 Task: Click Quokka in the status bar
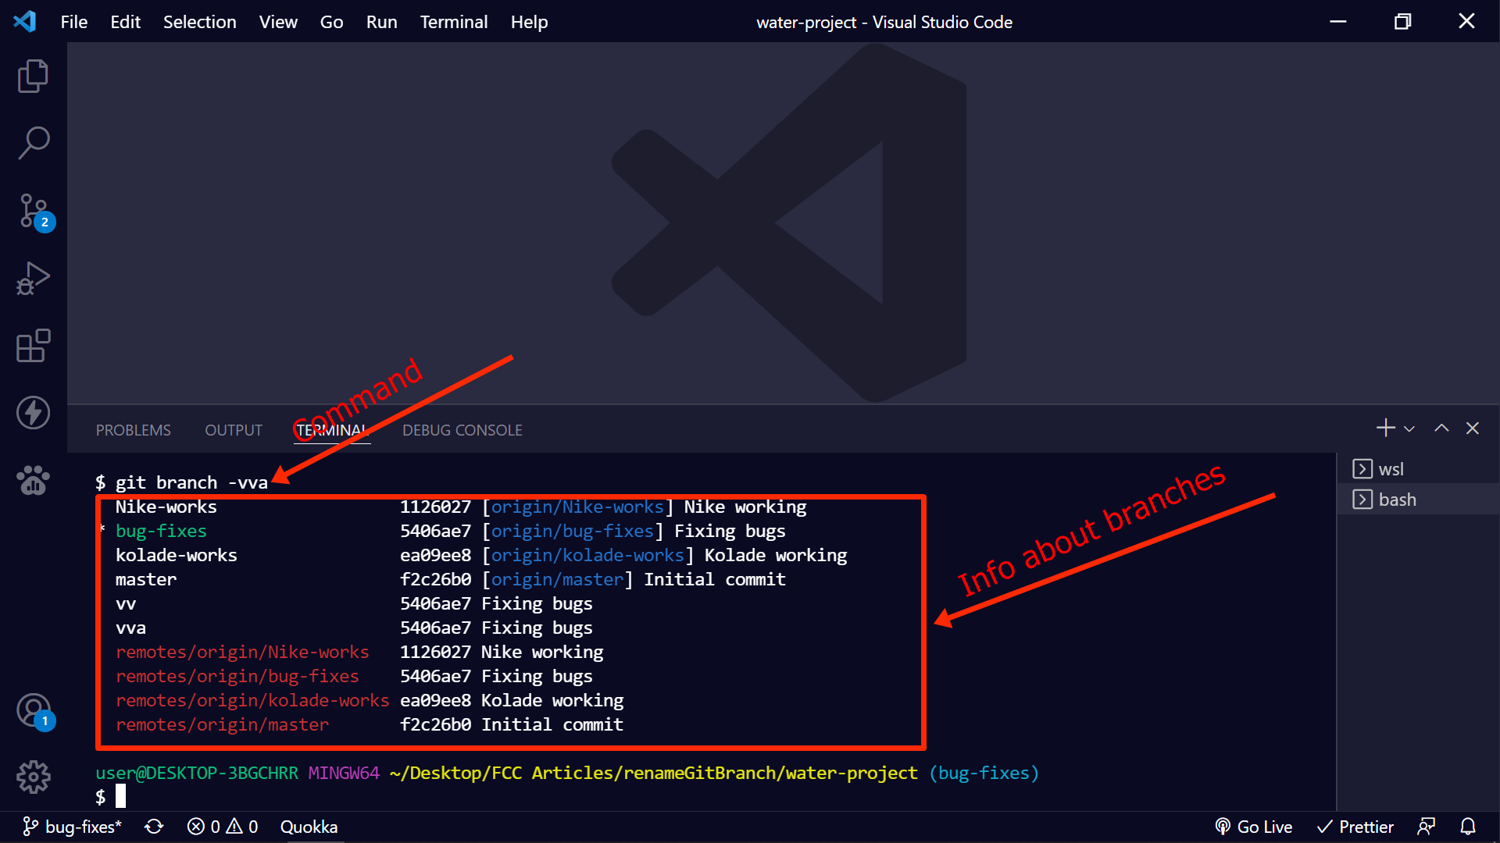pyautogui.click(x=309, y=827)
